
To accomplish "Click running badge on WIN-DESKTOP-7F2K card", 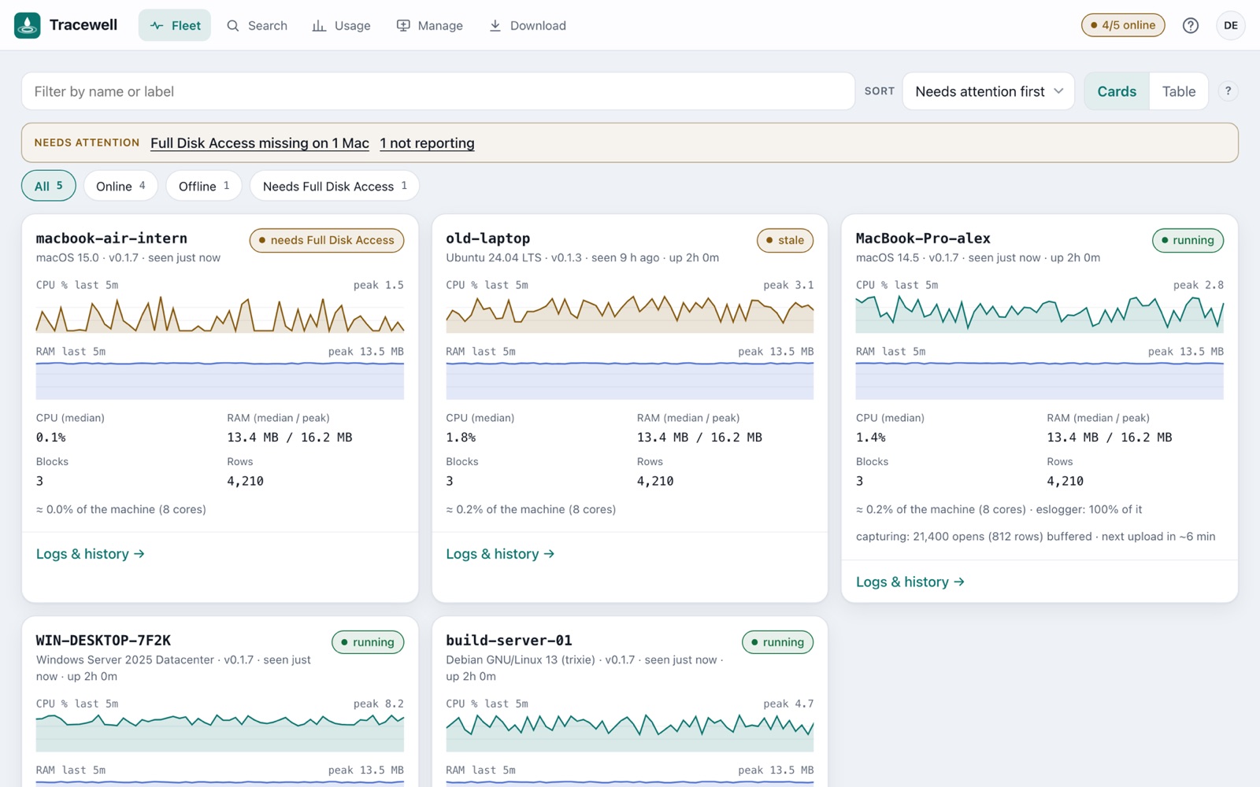I will tap(368, 642).
